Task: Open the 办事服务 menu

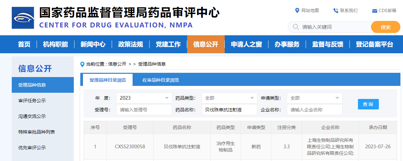Action: (x=287, y=44)
